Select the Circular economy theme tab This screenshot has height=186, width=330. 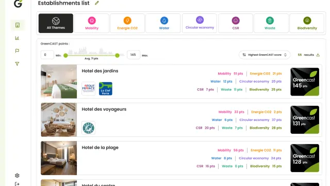pos(200,23)
